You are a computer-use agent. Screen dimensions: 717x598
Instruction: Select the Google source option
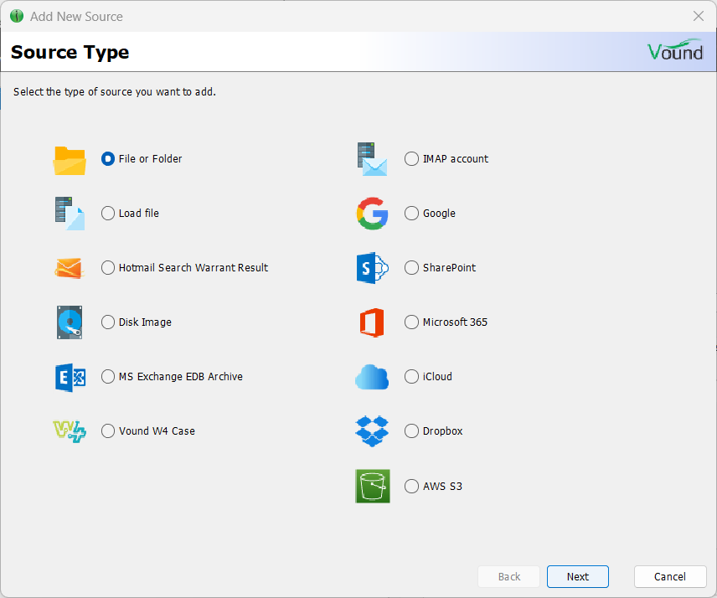tap(411, 213)
